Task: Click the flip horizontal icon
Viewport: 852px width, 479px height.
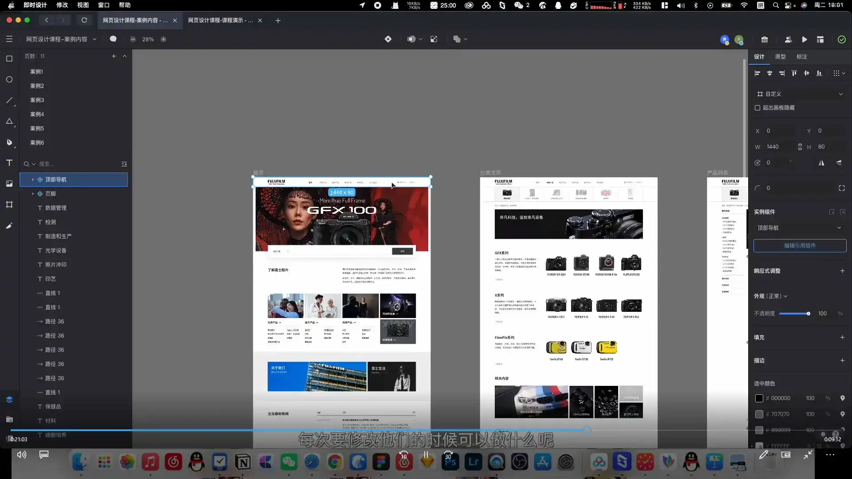Action: click(x=821, y=163)
